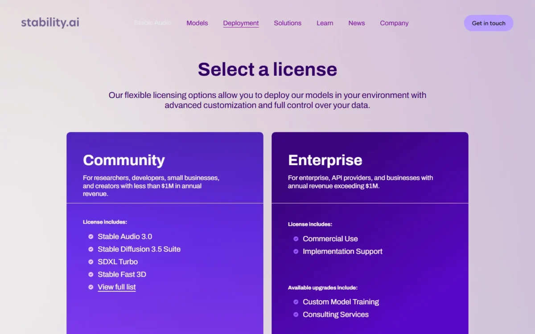Click the Enterprise 'License includes:' label

pyautogui.click(x=310, y=224)
